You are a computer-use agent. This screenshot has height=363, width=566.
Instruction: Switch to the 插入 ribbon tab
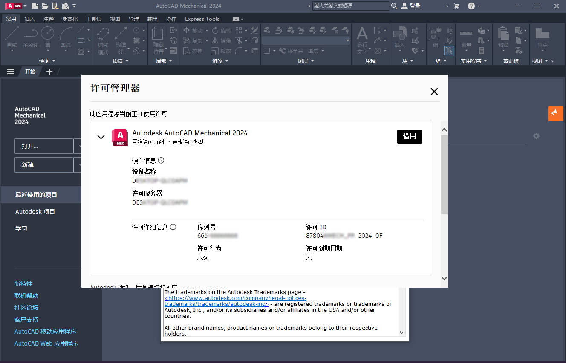point(30,19)
